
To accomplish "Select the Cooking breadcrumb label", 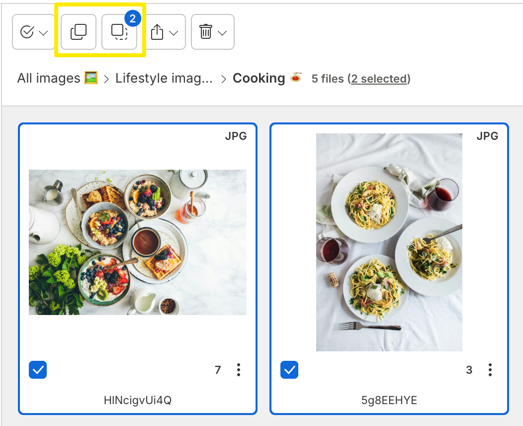I will (x=259, y=78).
